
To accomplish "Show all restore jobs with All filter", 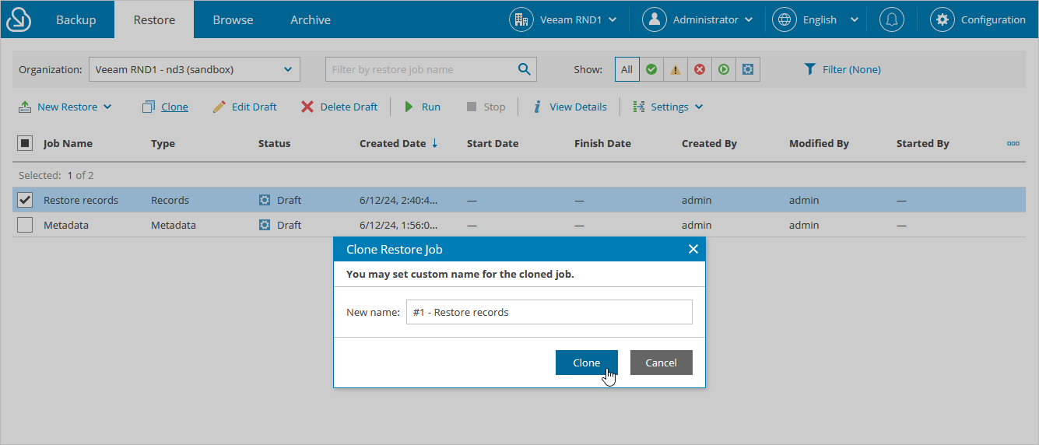I will coord(627,69).
